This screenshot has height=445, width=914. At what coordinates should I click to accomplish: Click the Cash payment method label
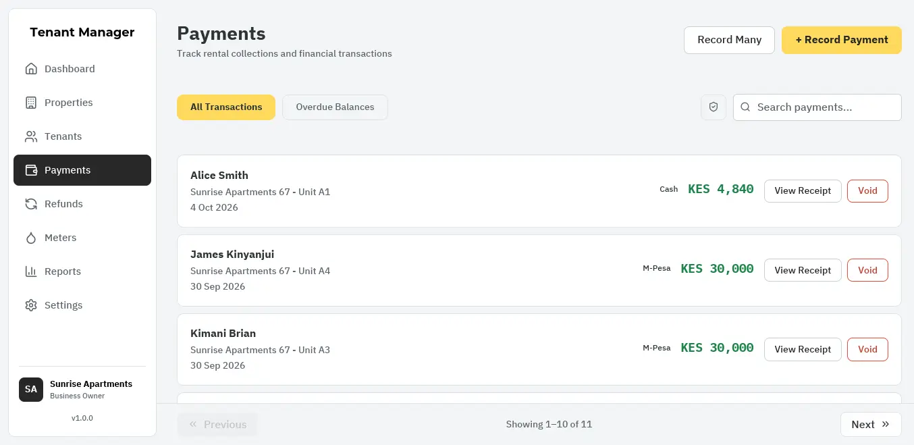pyautogui.click(x=669, y=189)
